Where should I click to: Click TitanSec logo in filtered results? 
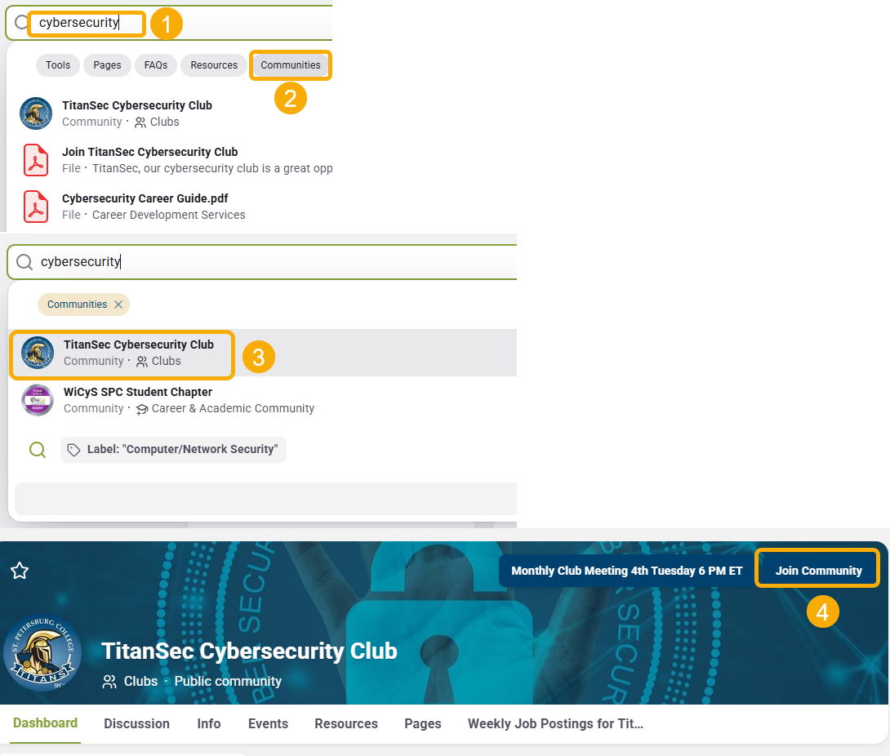[x=38, y=353]
